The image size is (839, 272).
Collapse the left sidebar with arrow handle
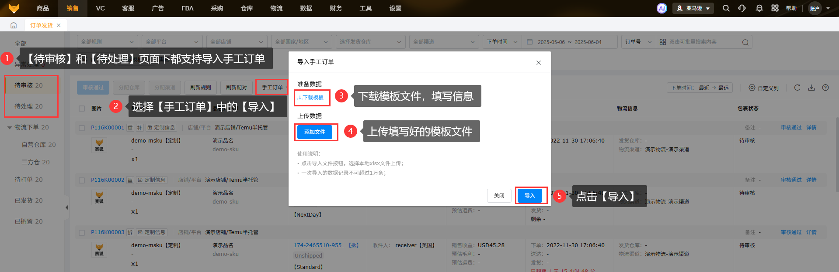66,207
